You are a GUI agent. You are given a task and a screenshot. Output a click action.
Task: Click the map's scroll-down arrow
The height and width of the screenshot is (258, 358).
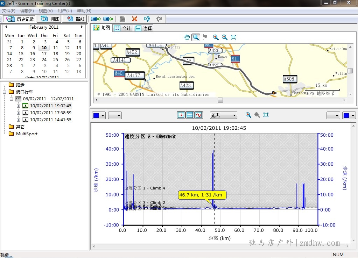pos(350,94)
